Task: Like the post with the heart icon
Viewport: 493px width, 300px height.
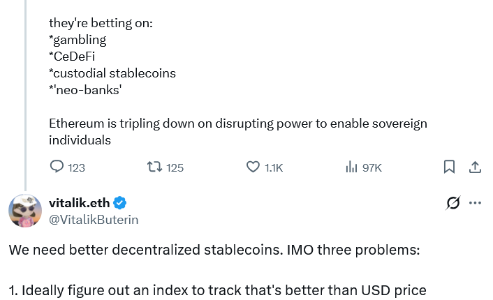Action: click(253, 167)
